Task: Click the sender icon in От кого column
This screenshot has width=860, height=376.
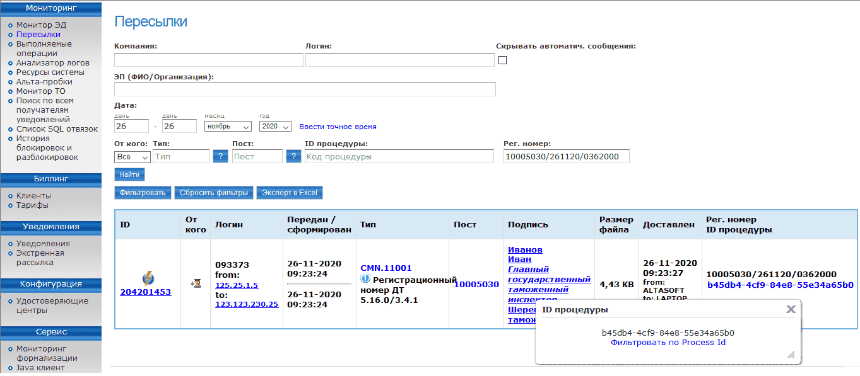Action: (196, 284)
